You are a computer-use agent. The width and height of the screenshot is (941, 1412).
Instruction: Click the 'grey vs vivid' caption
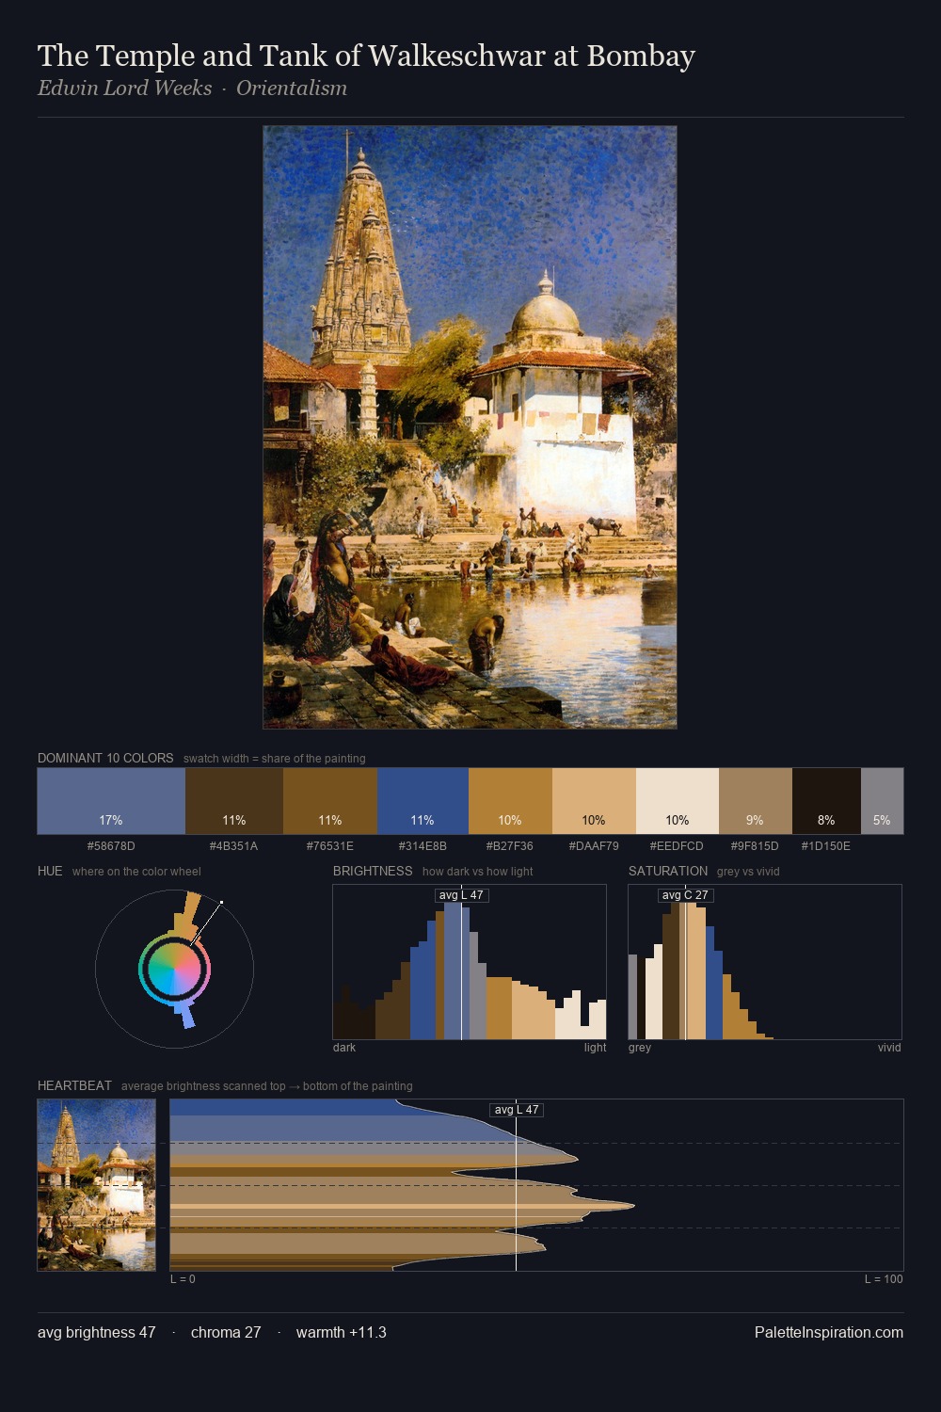tap(748, 872)
